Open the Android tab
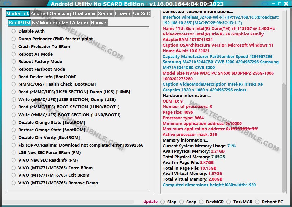292x207 pixels. [40, 13]
